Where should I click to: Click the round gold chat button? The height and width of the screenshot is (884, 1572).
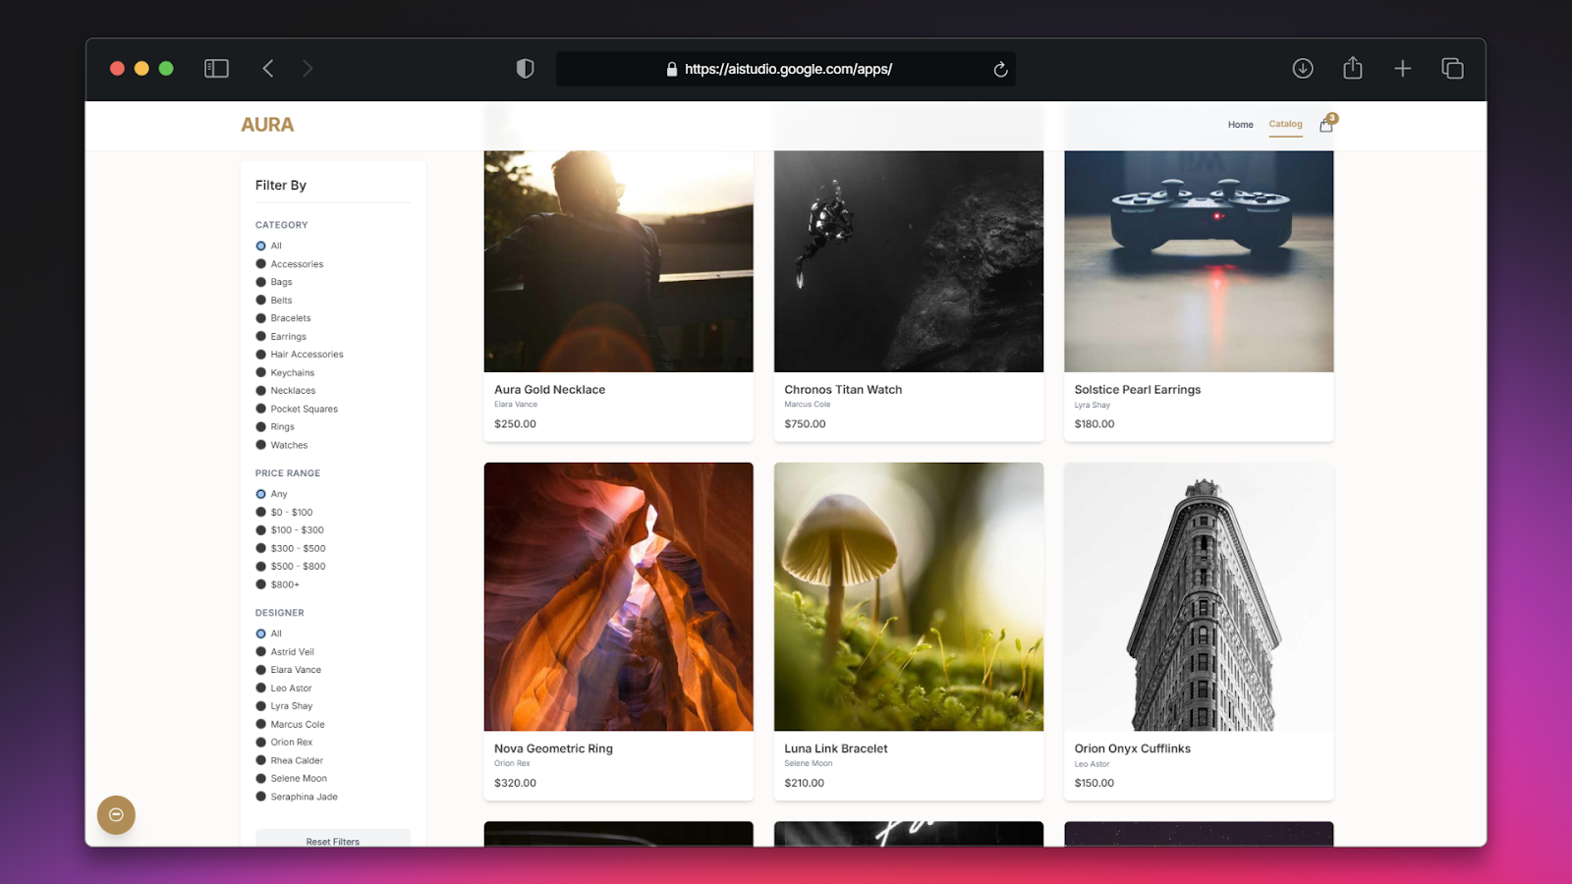point(116,814)
